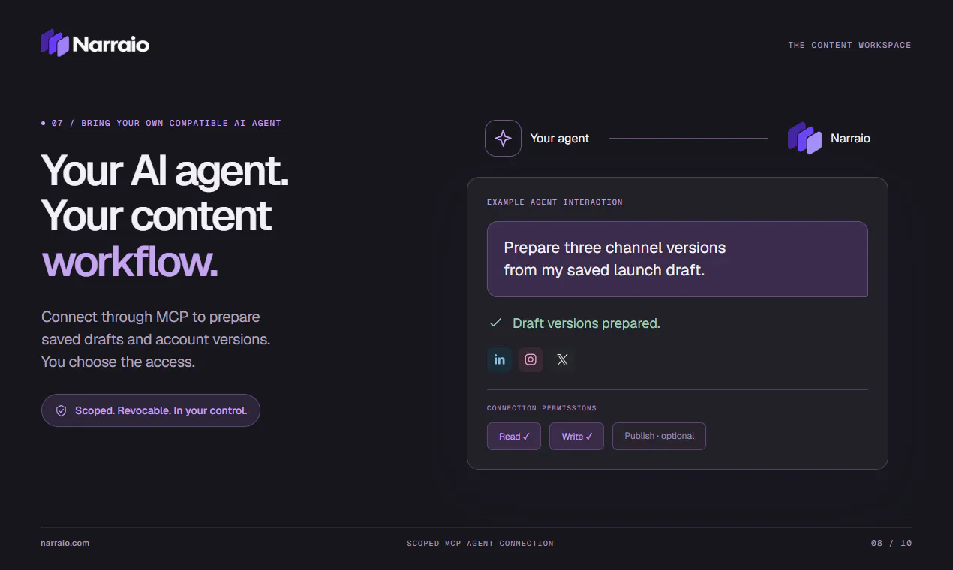The height and width of the screenshot is (570, 953).
Task: Click the shield icon in the Scoped badge
Action: [x=62, y=411]
